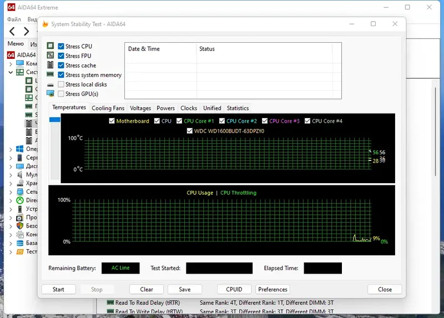
Task: Open the Clocks tab
Action: click(x=189, y=108)
